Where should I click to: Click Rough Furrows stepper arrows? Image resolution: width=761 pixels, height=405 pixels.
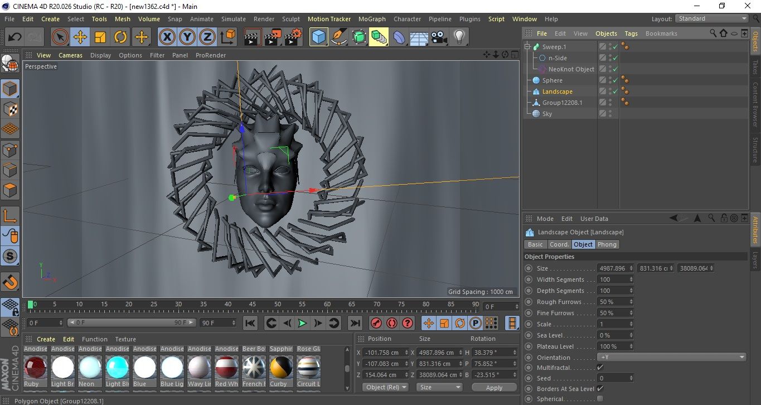[631, 302]
